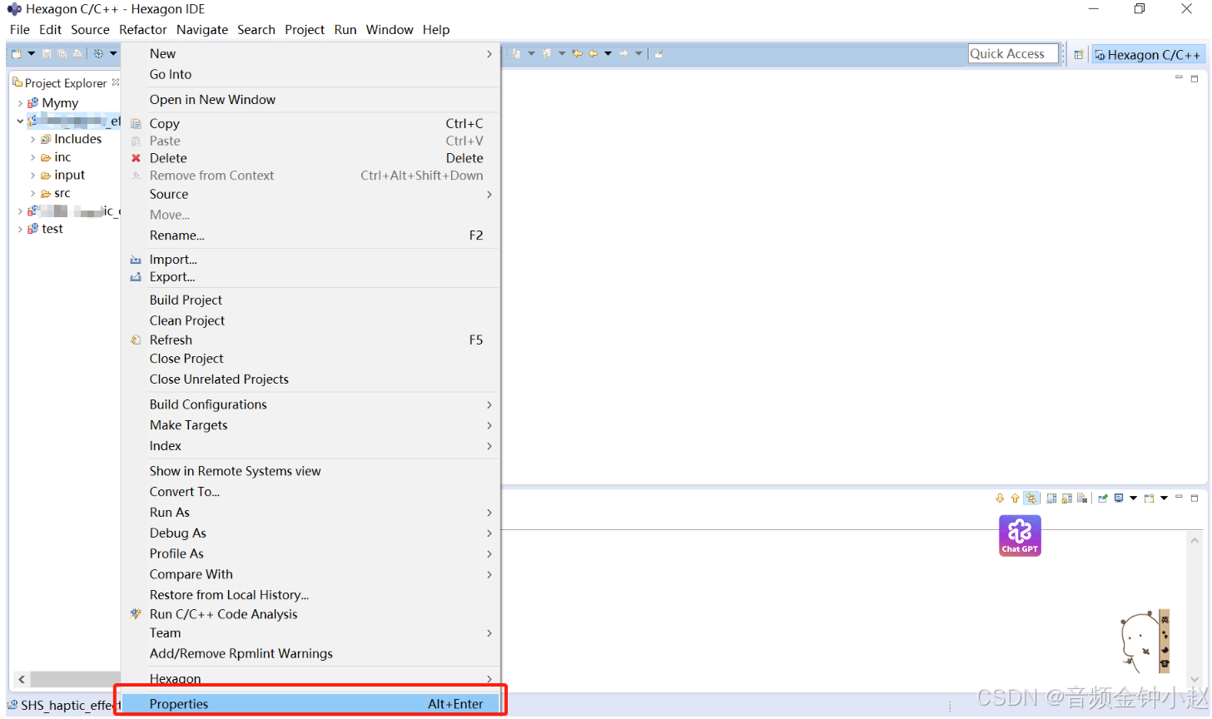The image size is (1212, 719).
Task: Open the Navigate menu
Action: [x=202, y=30]
